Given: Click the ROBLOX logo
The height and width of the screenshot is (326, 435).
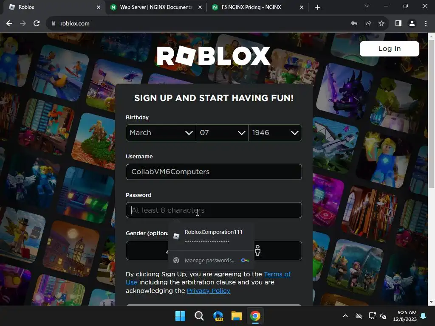Looking at the screenshot, I should 213,56.
